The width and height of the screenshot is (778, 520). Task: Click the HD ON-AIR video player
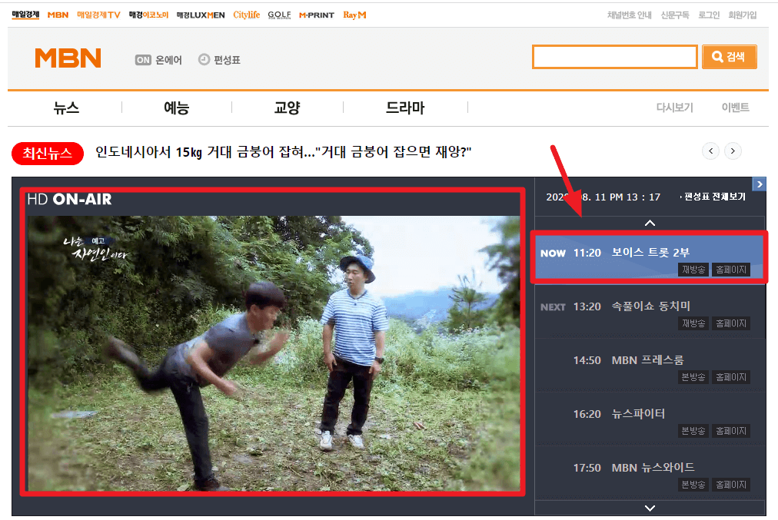pyautogui.click(x=274, y=353)
